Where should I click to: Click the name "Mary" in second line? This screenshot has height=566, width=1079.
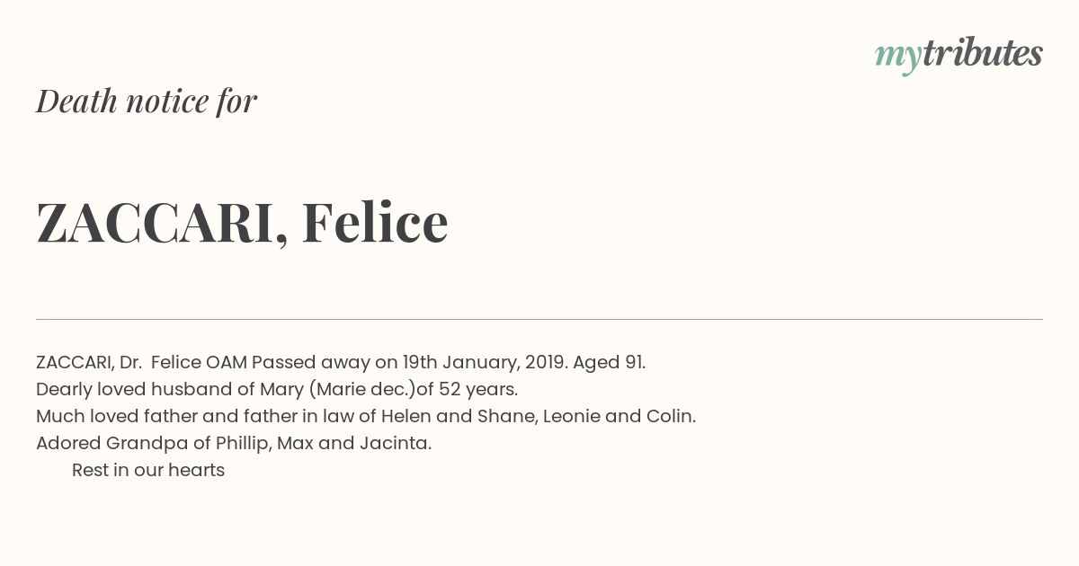pos(281,390)
